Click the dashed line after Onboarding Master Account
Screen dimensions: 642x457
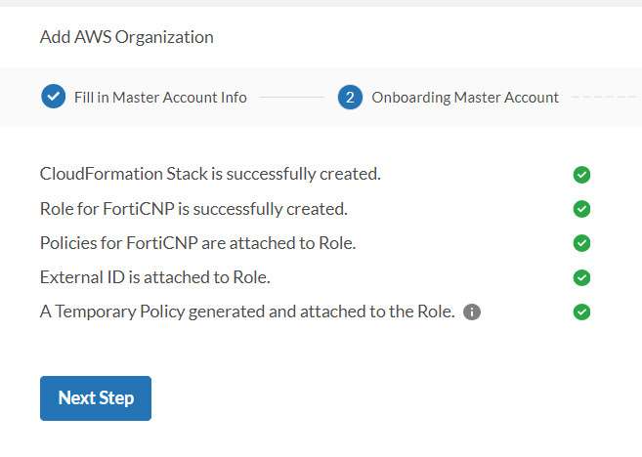point(603,98)
